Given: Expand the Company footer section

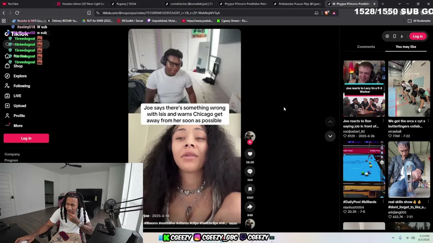Looking at the screenshot, I should [12, 154].
